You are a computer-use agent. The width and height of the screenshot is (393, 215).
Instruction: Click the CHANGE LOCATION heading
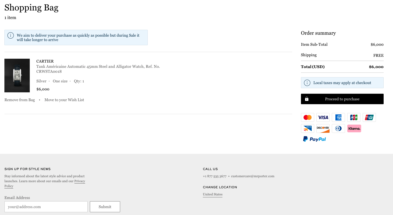point(220,187)
